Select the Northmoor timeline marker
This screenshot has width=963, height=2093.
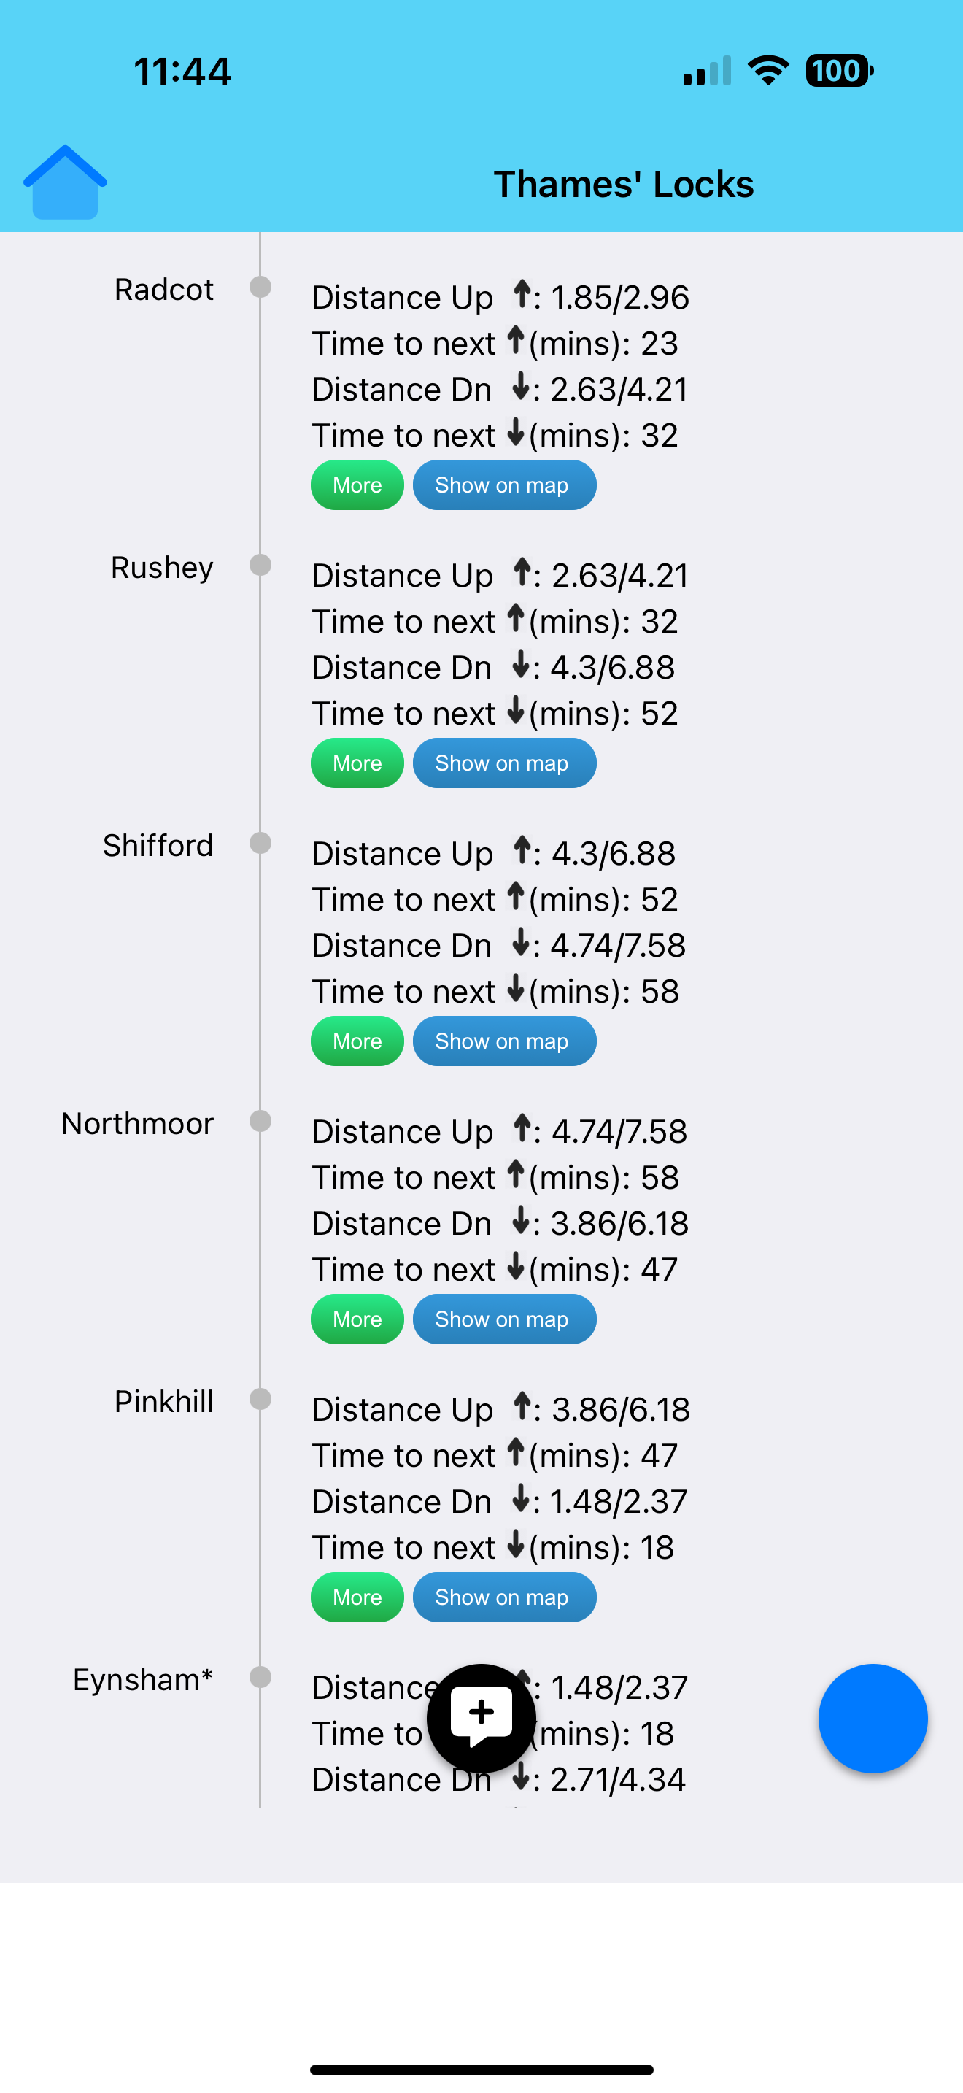(x=260, y=1121)
